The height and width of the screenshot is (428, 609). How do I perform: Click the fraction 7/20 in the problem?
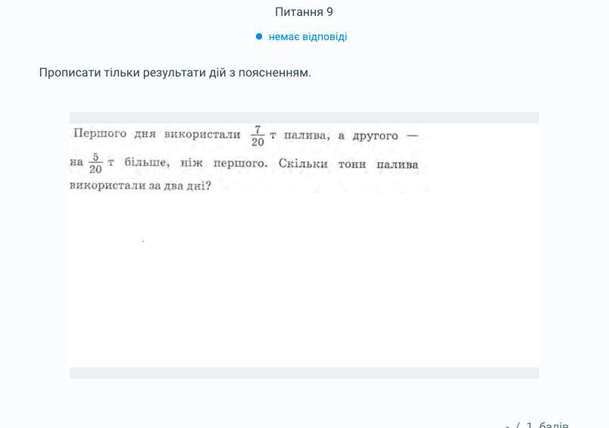258,136
